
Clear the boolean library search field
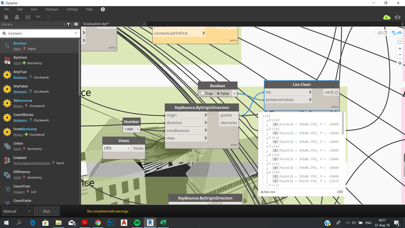(76, 33)
